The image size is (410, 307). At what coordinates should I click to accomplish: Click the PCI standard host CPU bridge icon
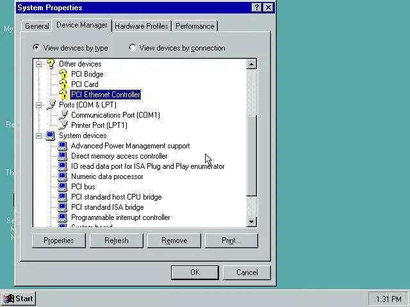click(x=63, y=197)
